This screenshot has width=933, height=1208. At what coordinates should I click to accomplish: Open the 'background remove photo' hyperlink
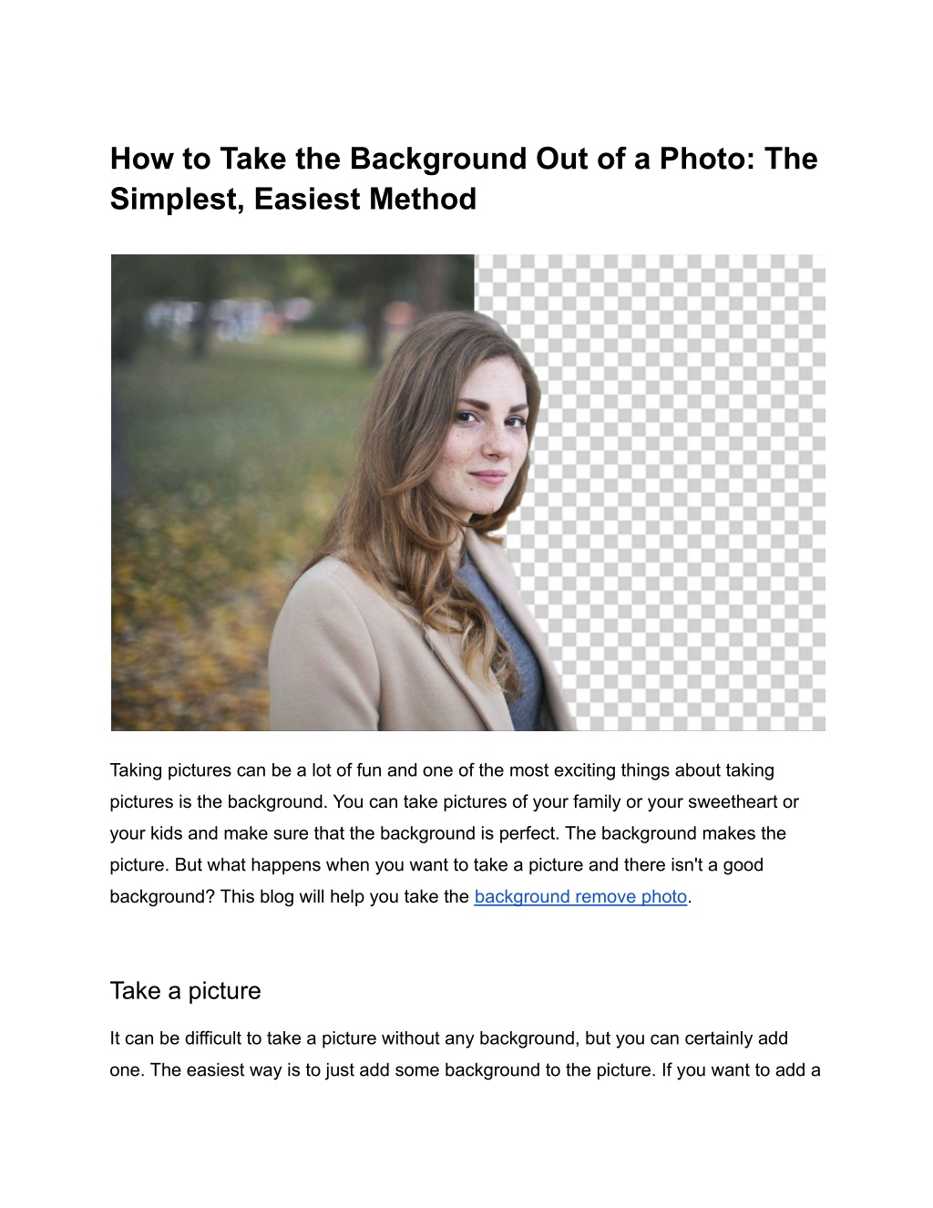click(x=580, y=896)
